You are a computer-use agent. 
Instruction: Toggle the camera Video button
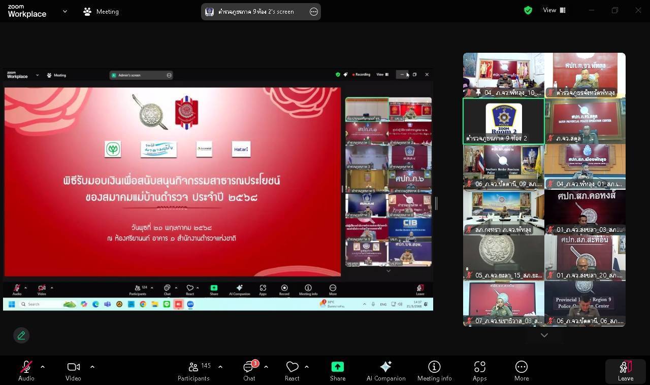pyautogui.click(x=73, y=370)
